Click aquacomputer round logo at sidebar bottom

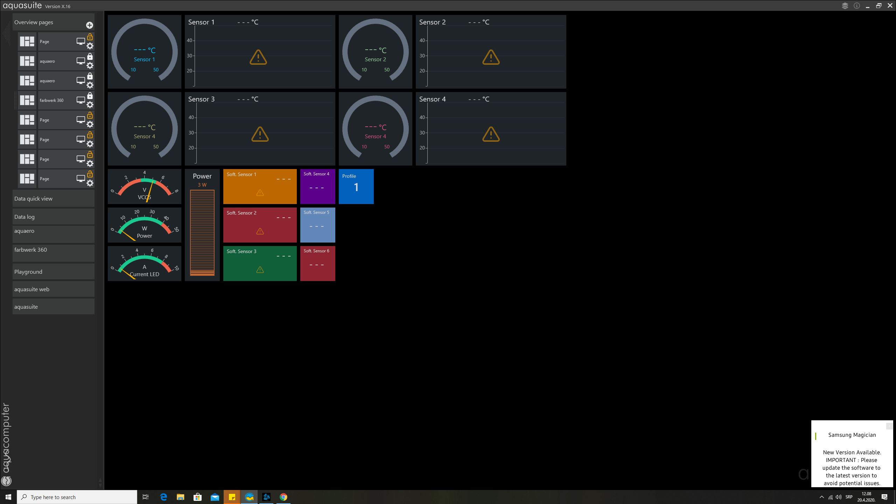point(6,481)
